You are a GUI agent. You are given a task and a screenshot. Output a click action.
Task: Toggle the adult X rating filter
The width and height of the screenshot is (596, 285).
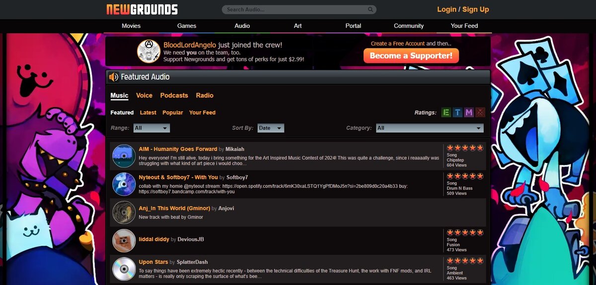pos(480,113)
